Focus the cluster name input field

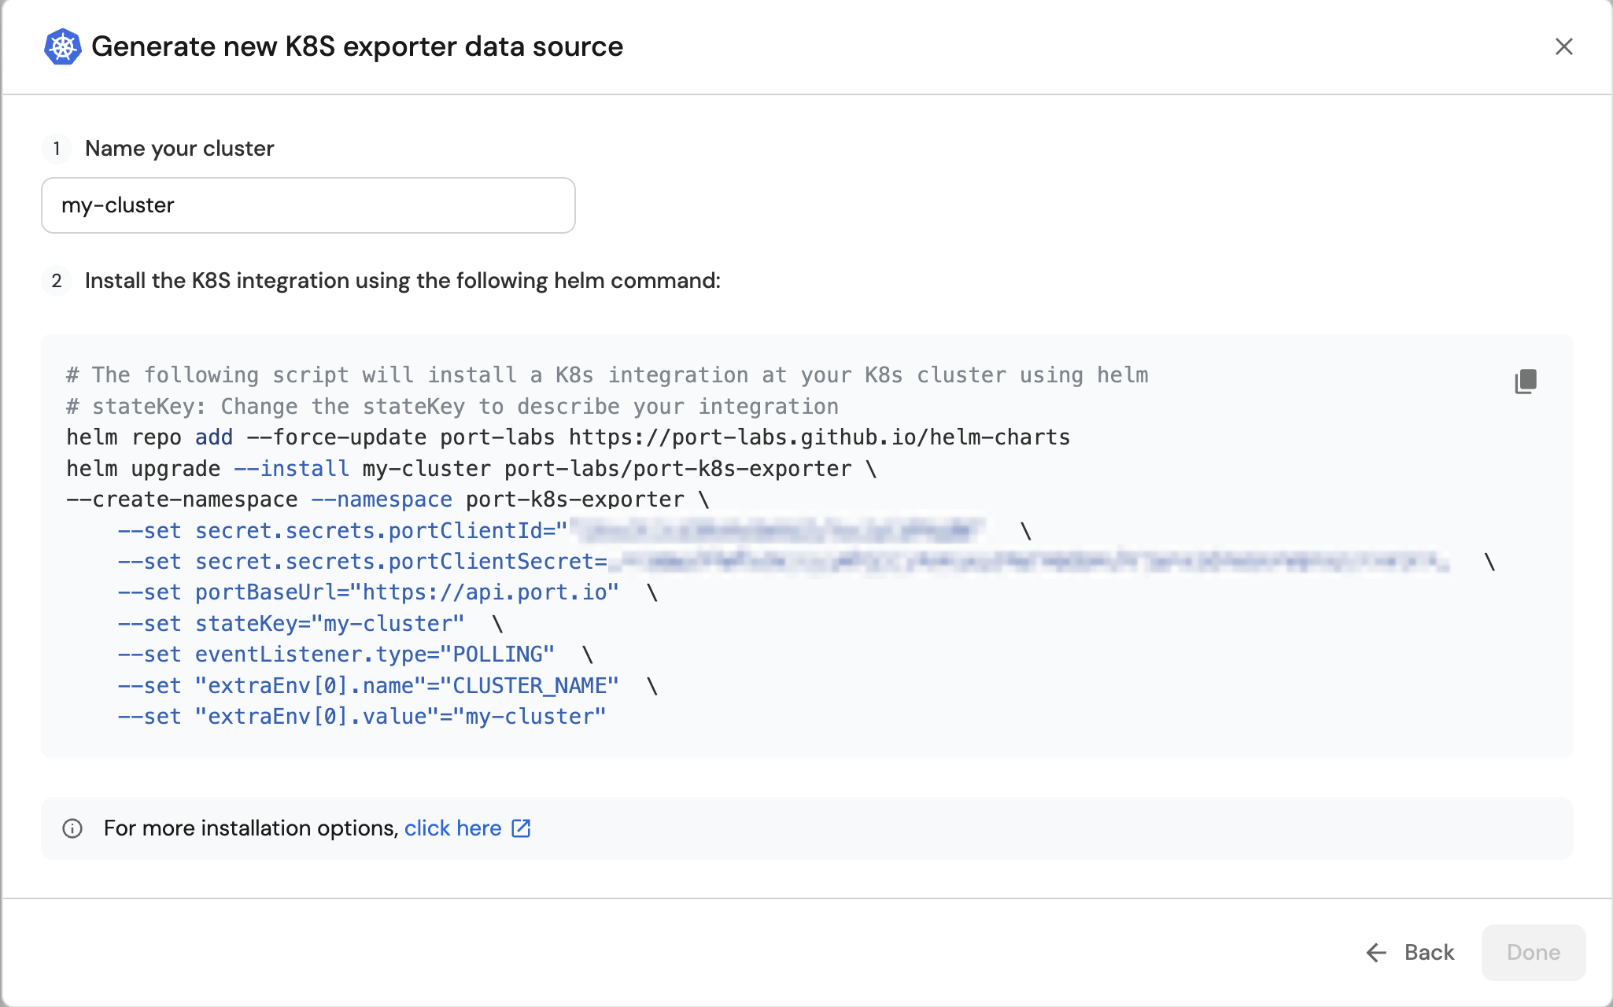pos(308,205)
